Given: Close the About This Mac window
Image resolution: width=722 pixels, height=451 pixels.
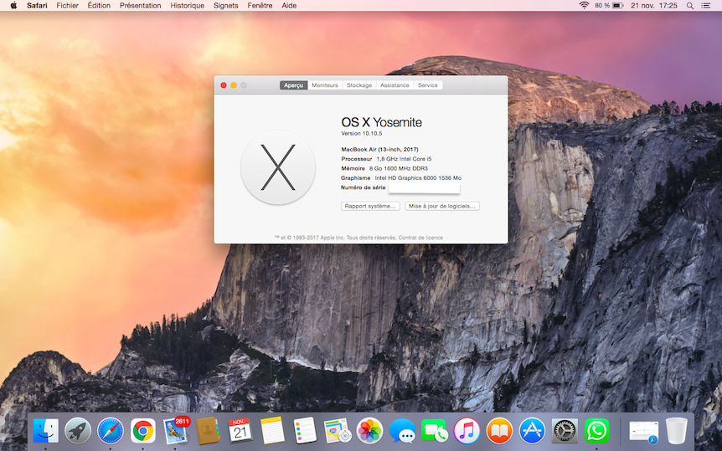Looking at the screenshot, I should pos(224,85).
